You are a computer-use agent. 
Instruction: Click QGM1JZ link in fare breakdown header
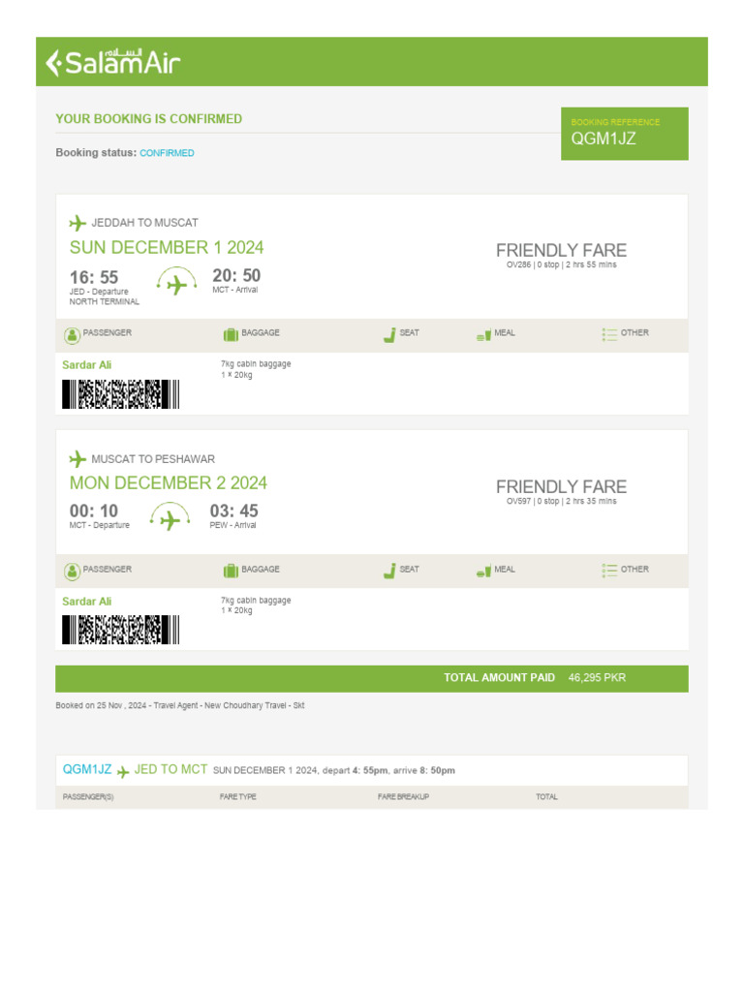coord(87,769)
